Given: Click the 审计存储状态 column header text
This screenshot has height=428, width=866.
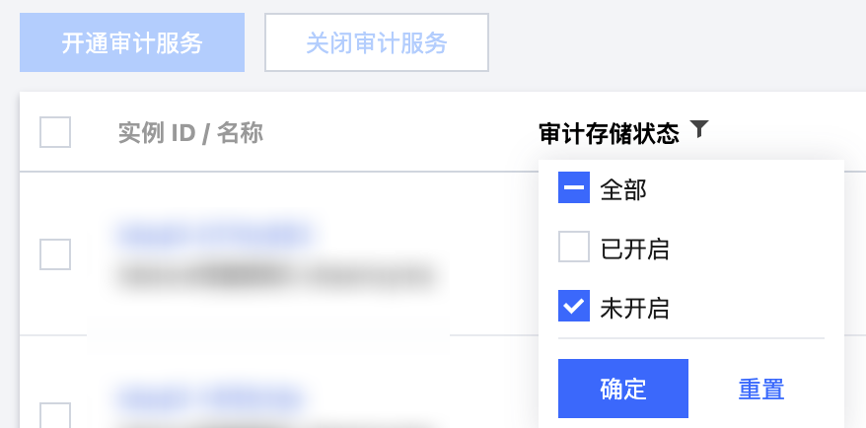Looking at the screenshot, I should point(609,132).
